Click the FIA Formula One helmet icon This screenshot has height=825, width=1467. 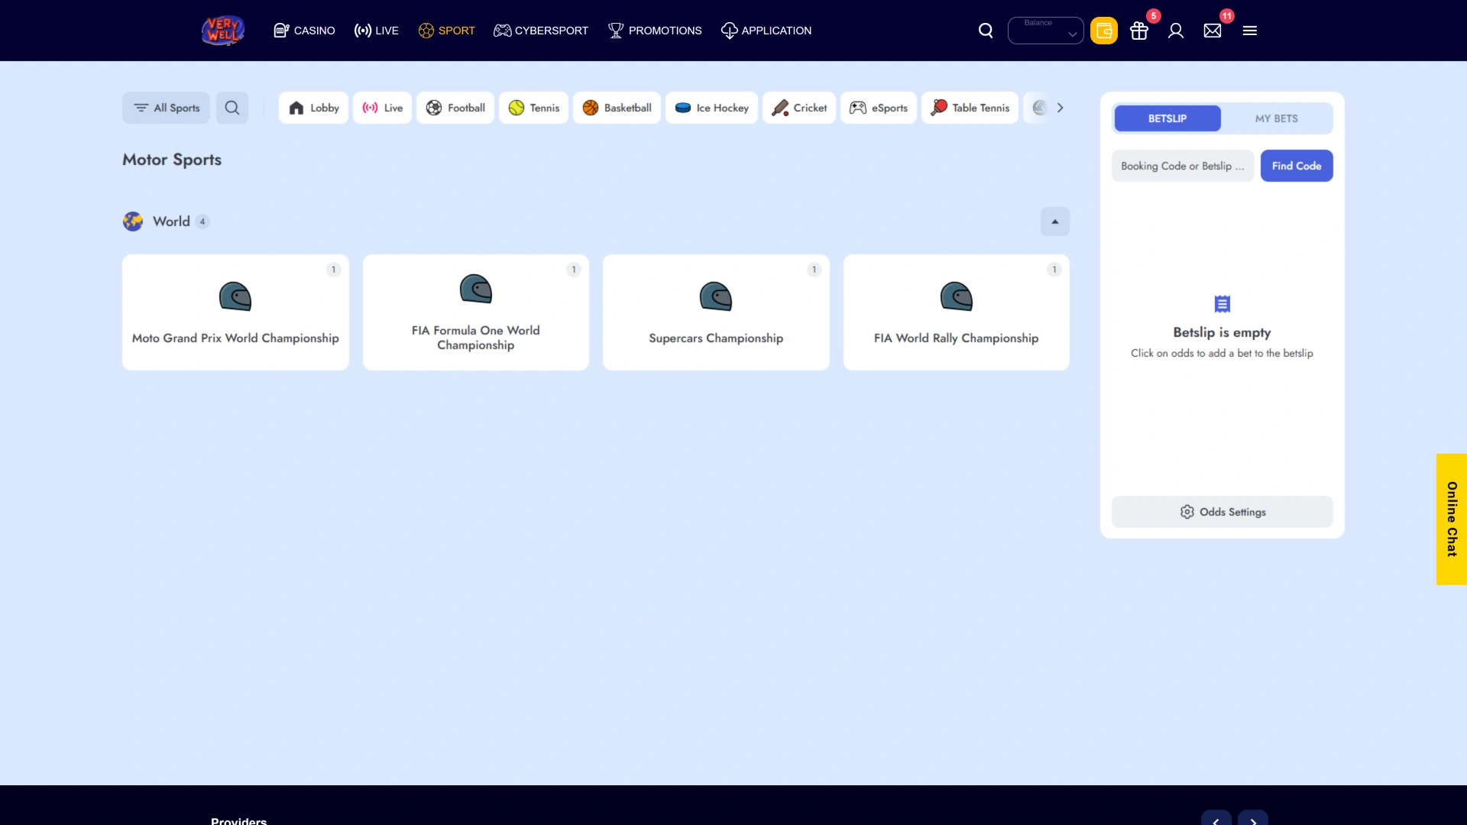click(x=476, y=289)
